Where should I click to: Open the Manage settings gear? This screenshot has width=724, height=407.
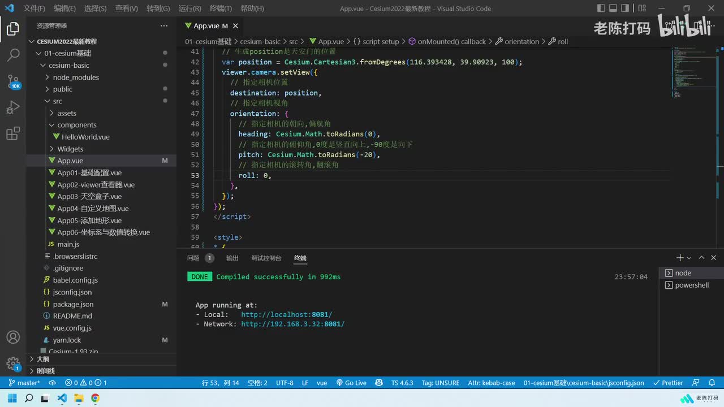[13, 363]
